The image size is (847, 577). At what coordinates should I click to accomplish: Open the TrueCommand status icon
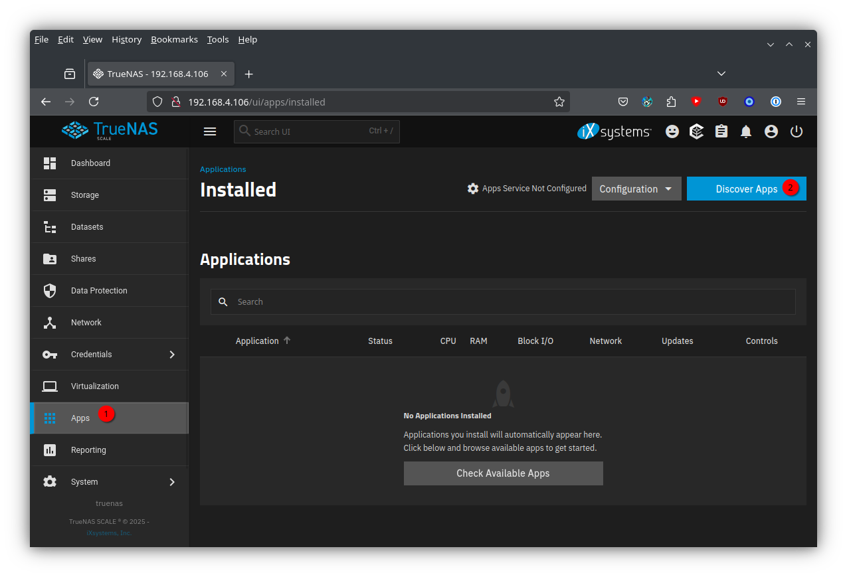tap(696, 131)
